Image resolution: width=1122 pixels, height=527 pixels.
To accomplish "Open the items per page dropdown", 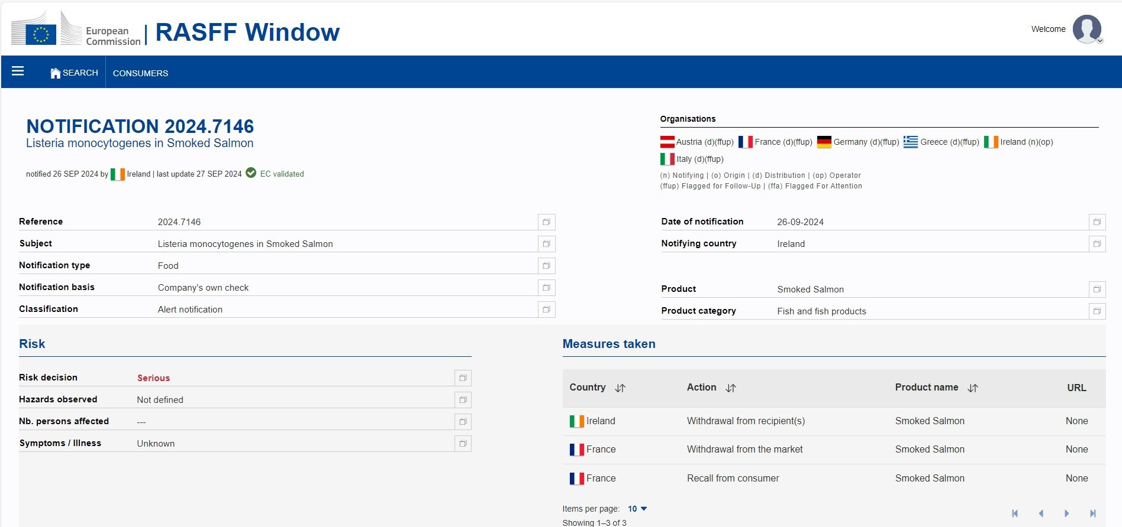I will 637,509.
